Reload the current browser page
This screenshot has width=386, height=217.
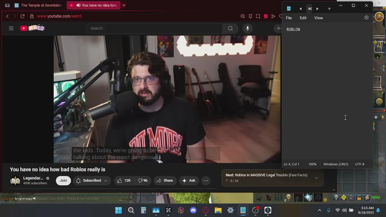(22, 16)
